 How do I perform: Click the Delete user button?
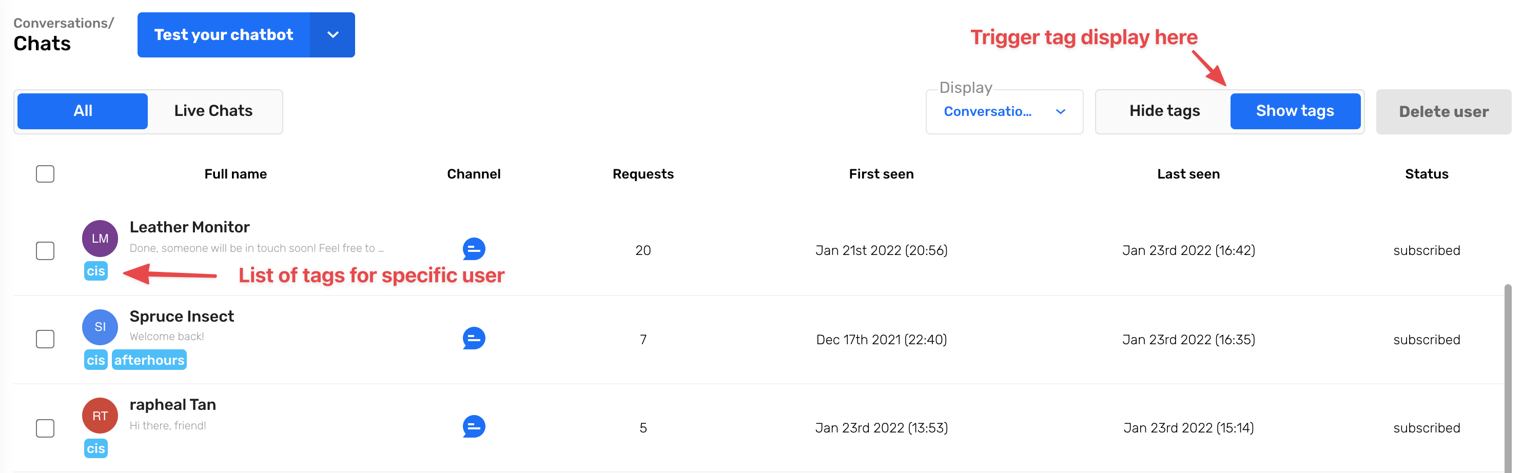point(1443,112)
